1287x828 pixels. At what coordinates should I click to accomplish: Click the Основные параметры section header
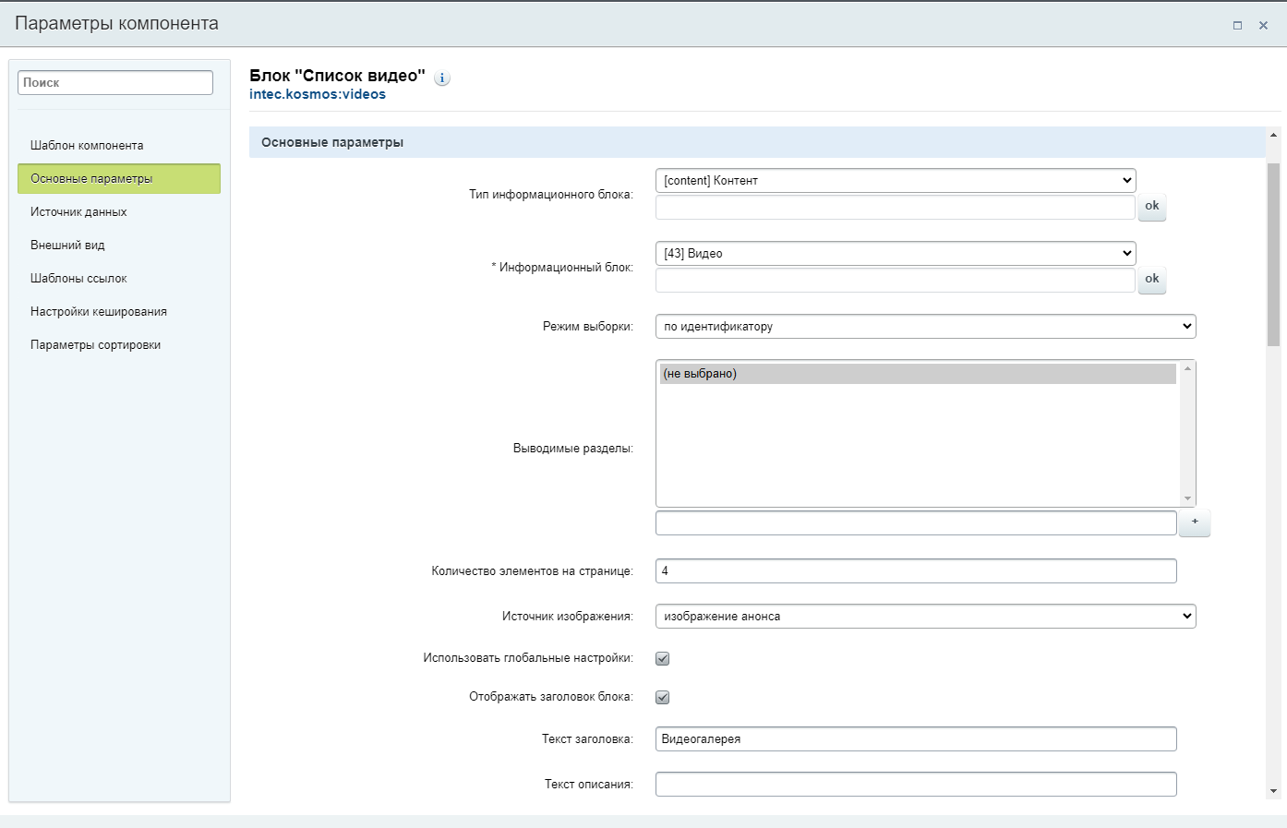757,142
